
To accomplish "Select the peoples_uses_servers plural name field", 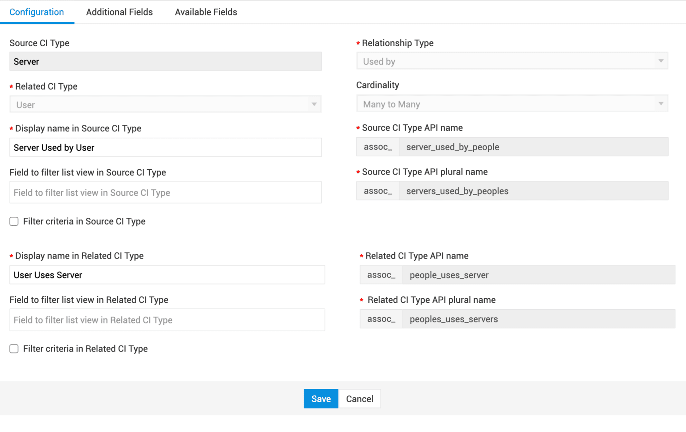I will (538, 319).
